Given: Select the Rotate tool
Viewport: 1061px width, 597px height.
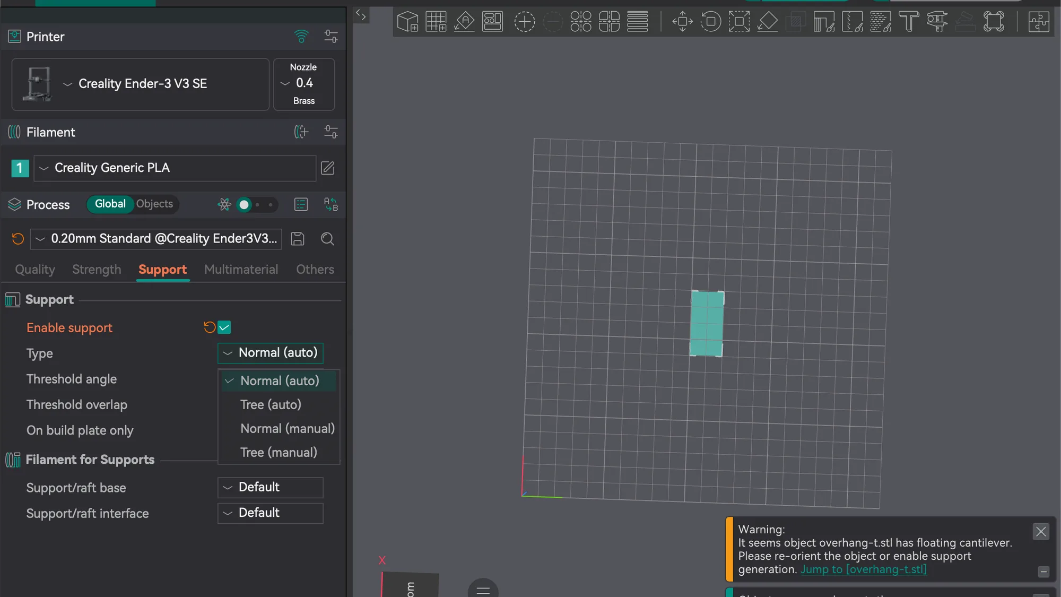Looking at the screenshot, I should [711, 22].
